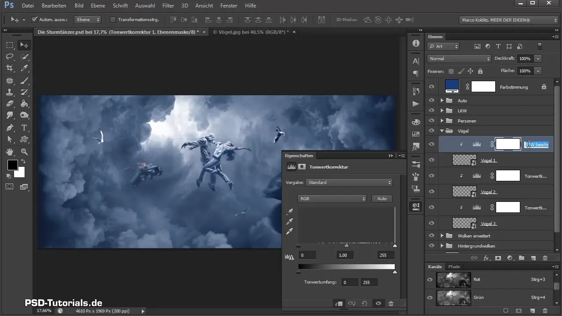Expand the Wolken erweitert group
562x316 pixels.
click(442, 236)
